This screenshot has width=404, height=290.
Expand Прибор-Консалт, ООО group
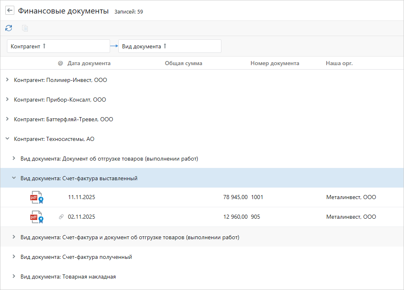coord(7,100)
